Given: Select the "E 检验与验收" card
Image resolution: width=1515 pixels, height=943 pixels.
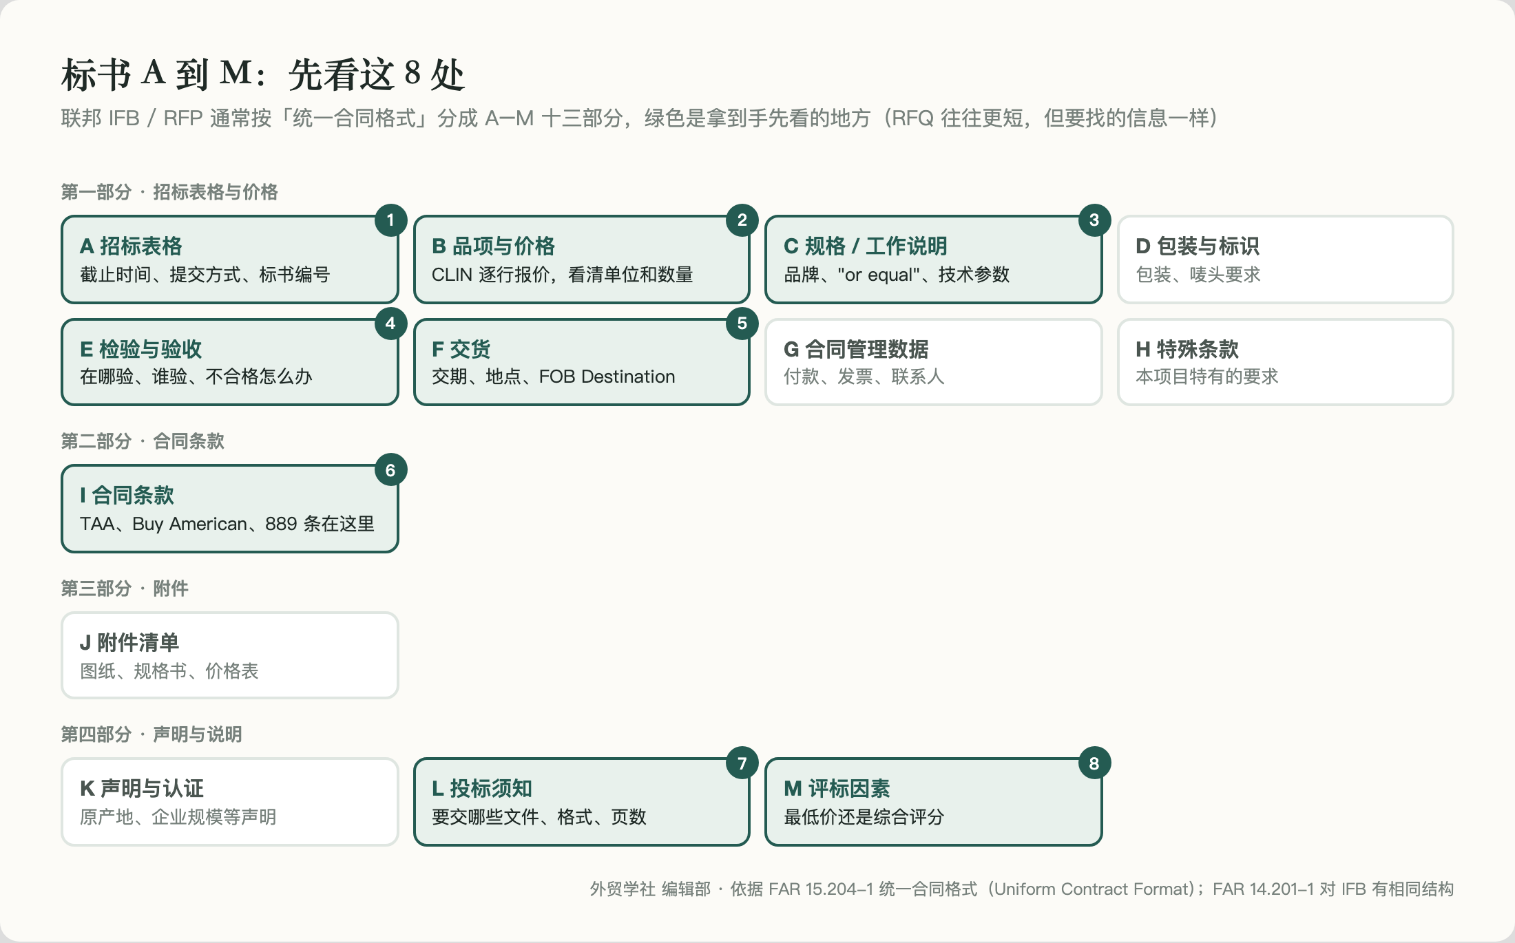Looking at the screenshot, I should click(x=230, y=362).
